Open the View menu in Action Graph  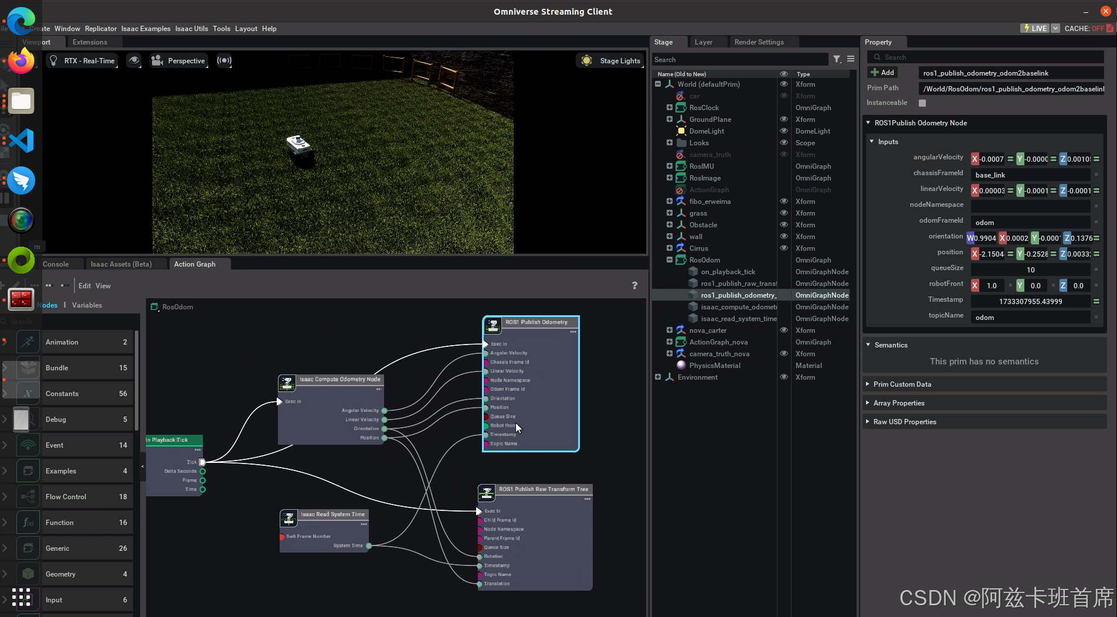(x=103, y=286)
